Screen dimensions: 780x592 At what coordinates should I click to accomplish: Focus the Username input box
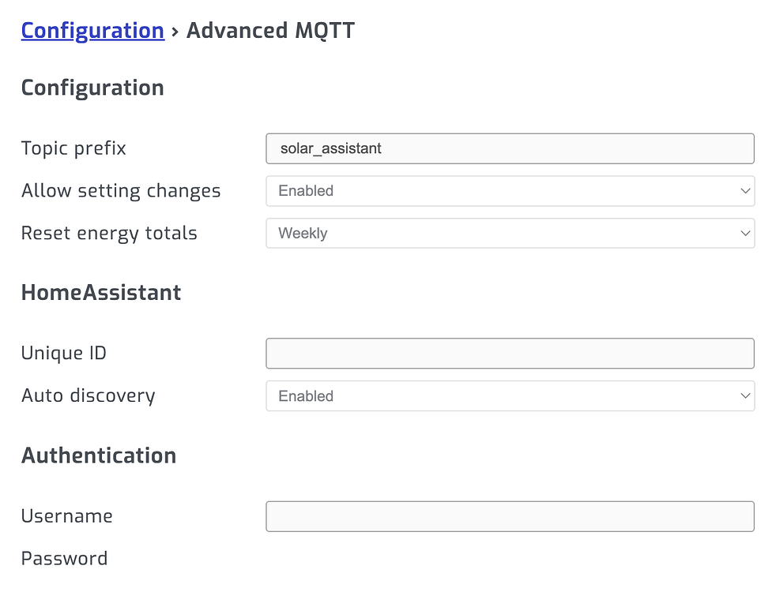pos(510,516)
